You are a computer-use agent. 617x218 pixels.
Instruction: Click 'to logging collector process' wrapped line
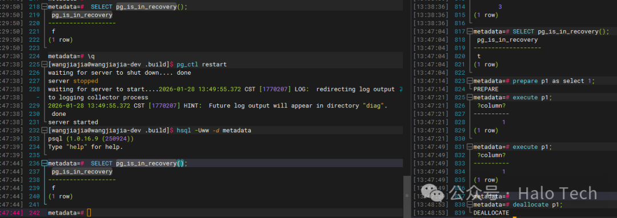point(98,98)
